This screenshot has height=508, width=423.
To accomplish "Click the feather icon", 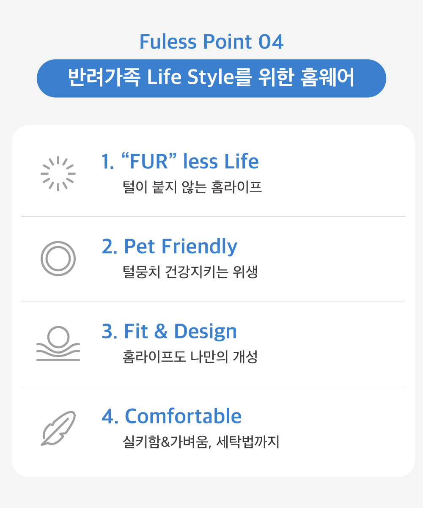I will pos(58,428).
